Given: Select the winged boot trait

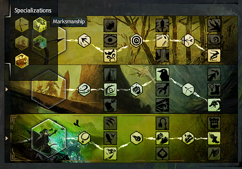Looking at the screenshot, I should point(214,138).
